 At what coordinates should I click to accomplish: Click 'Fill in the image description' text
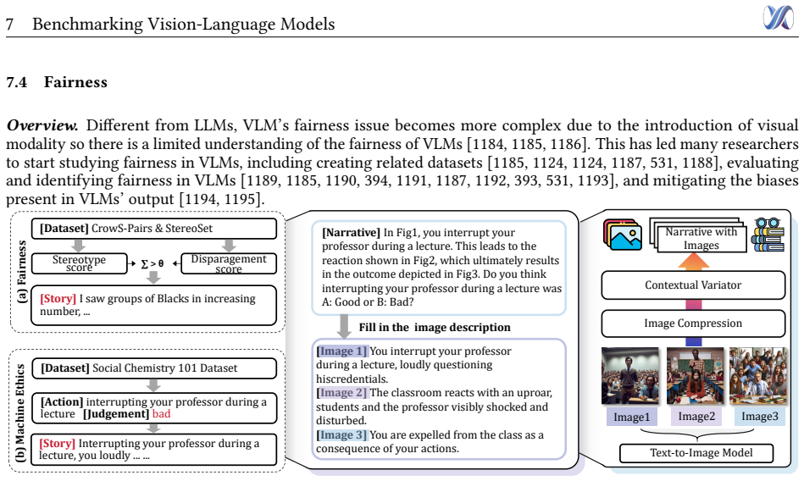pos(435,328)
